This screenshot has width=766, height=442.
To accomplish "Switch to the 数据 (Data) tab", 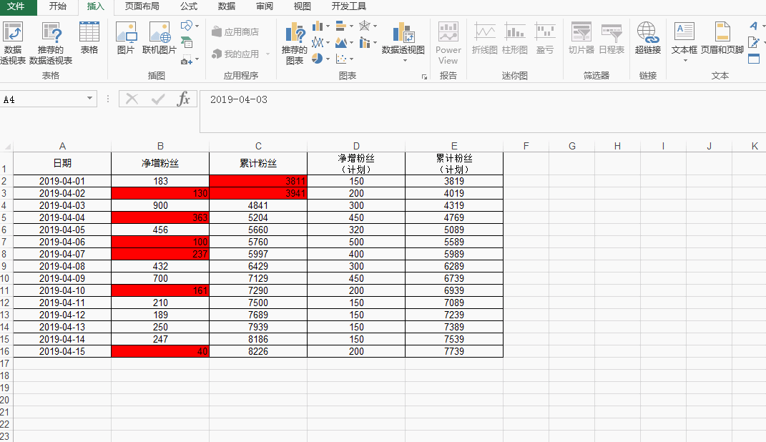I will 227,6.
